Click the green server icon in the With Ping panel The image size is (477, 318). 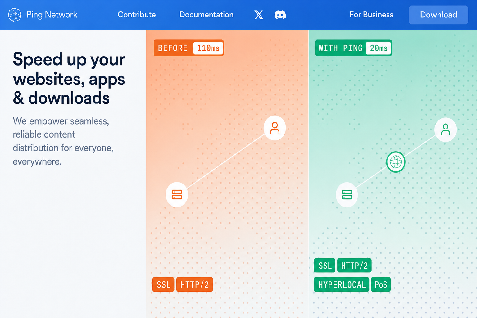347,195
